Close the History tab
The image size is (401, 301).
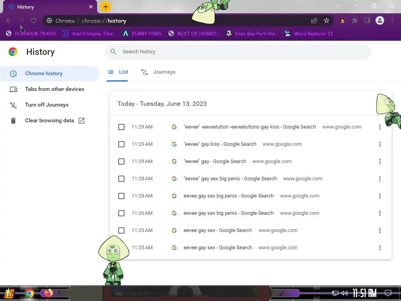click(91, 7)
